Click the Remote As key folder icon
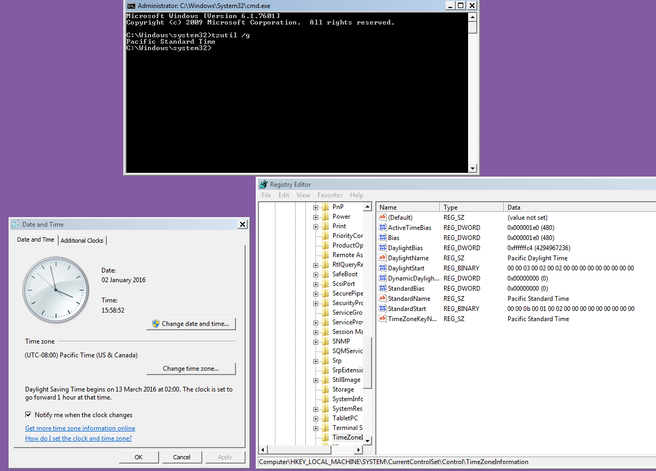Viewport: 656px width, 471px height. (325, 255)
